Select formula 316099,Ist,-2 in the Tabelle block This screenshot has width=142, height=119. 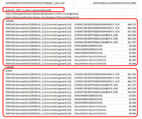click(38, 28)
